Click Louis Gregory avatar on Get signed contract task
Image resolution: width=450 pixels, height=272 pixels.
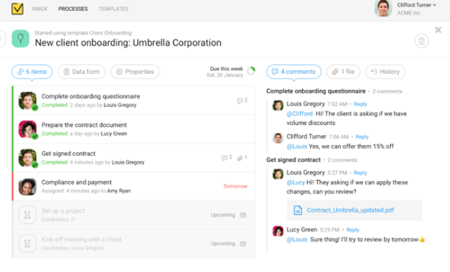pos(27,158)
